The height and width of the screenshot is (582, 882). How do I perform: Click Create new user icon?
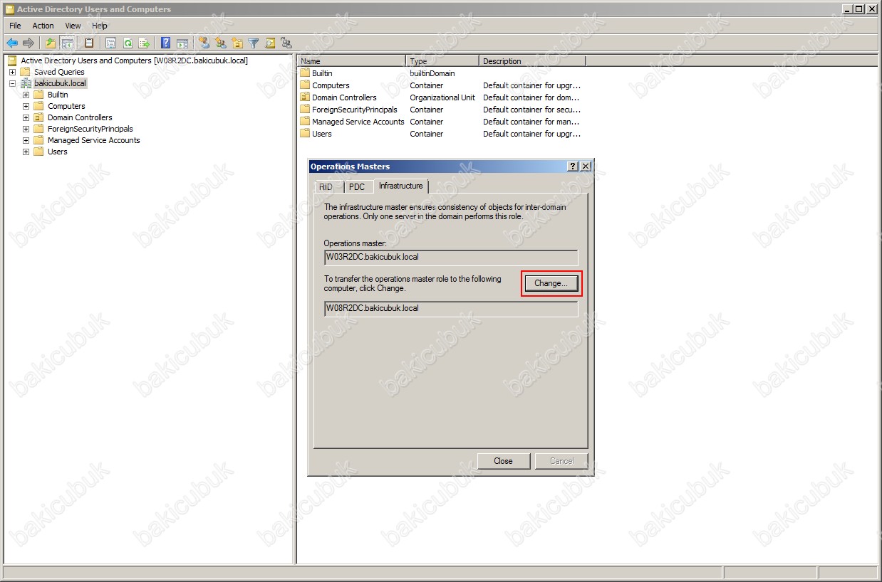204,43
